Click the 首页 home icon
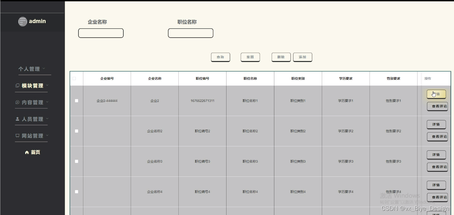This screenshot has width=454, height=215. point(27,152)
